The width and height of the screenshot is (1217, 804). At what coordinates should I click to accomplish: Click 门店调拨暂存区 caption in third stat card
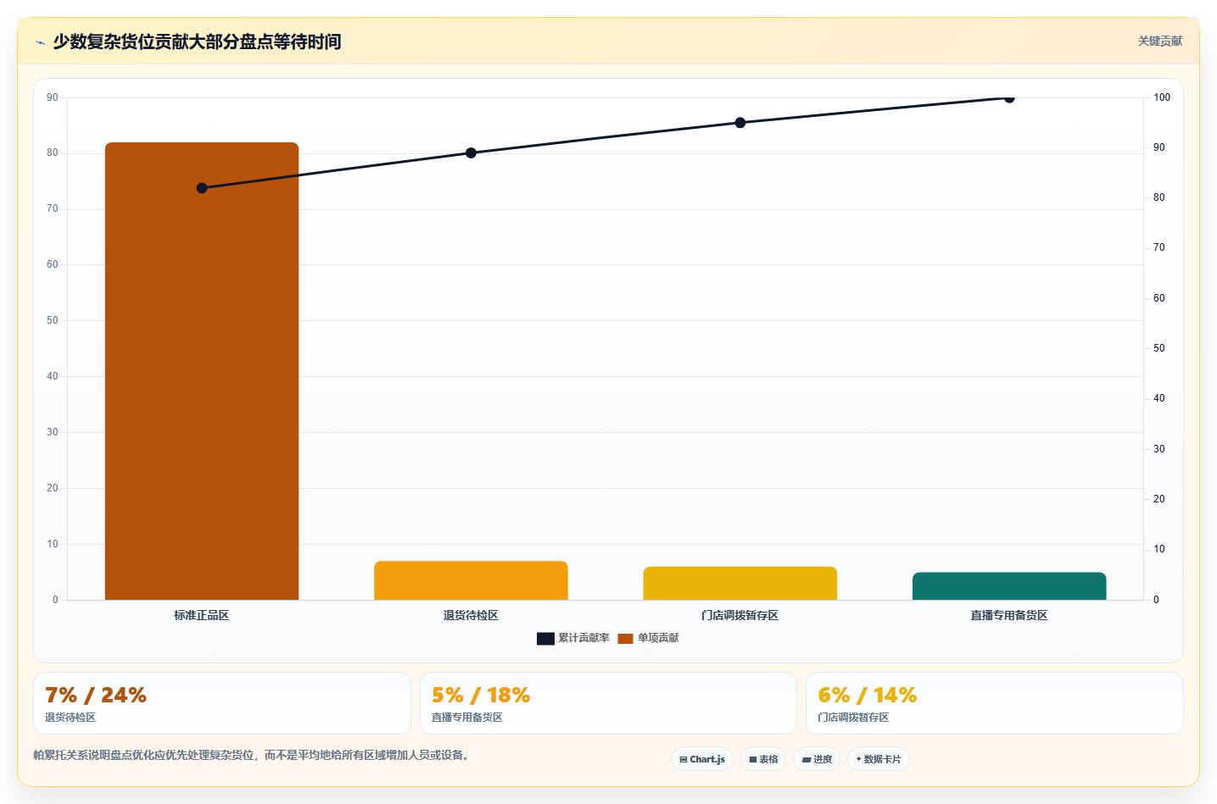tap(853, 718)
